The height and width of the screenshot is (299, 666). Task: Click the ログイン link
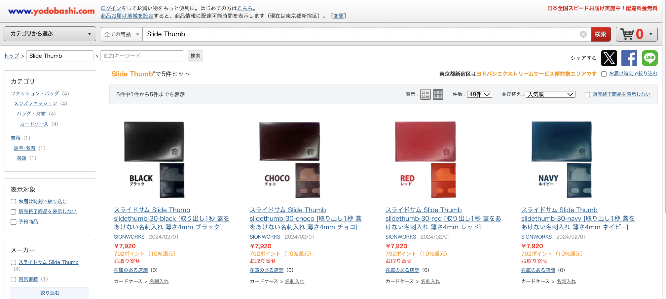pyautogui.click(x=111, y=8)
